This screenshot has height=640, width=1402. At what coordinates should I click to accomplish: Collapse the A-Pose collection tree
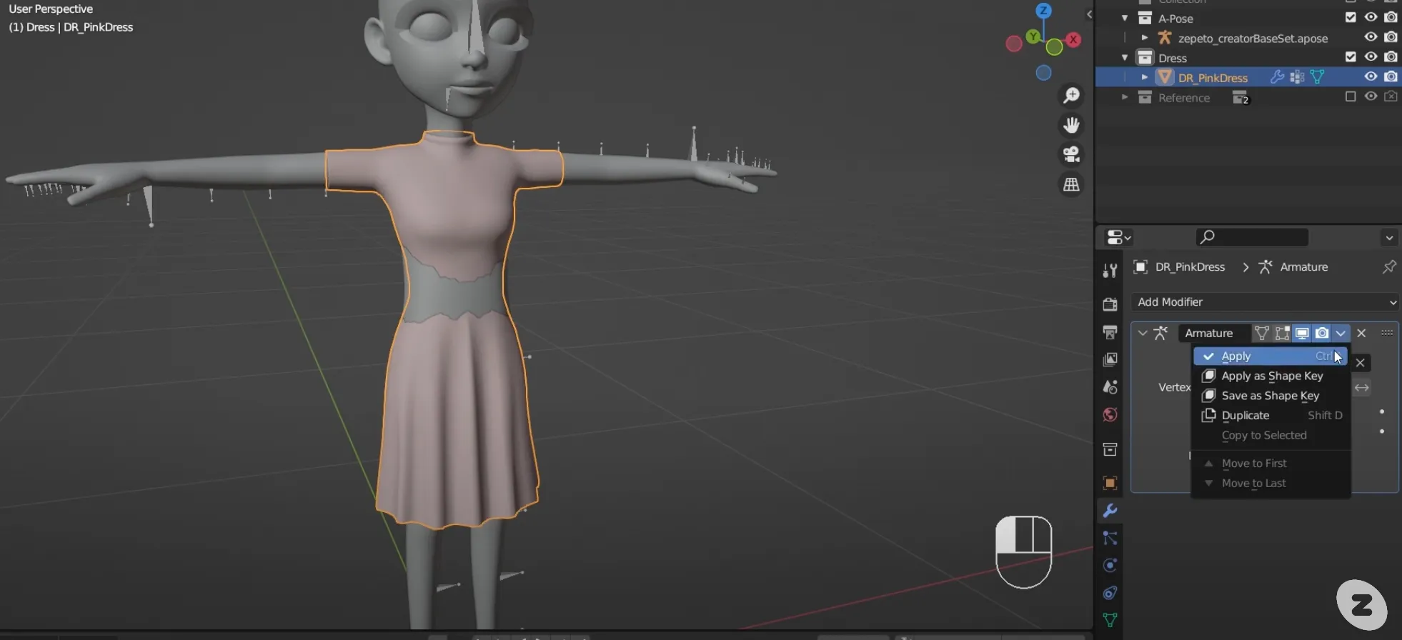(x=1125, y=18)
